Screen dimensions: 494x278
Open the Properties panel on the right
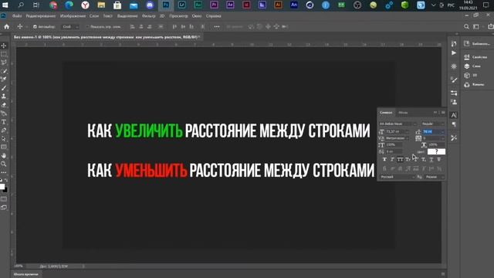(475, 57)
